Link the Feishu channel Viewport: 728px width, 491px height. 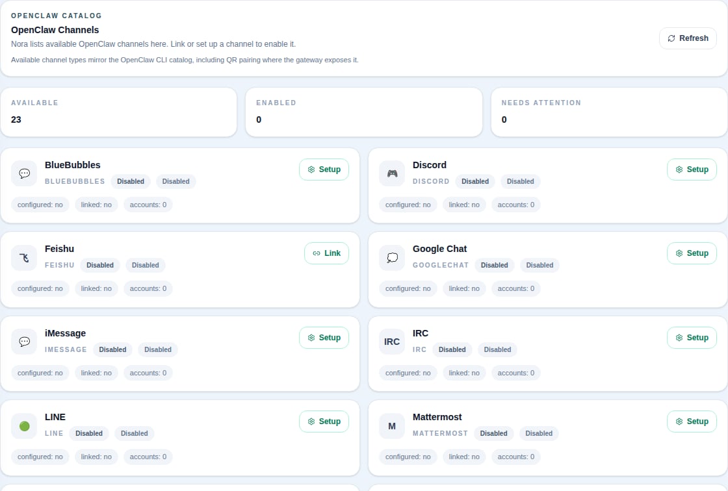coord(326,253)
